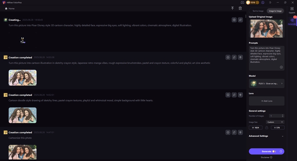Switch to the Text to Image tab
The width and height of the screenshot is (297, 161).
[x=258, y=11]
